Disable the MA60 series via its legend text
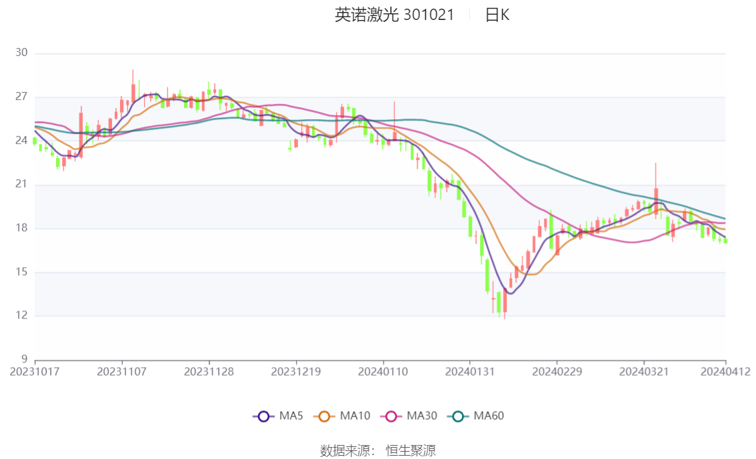Screen dimensions: 756x459 click(489, 416)
